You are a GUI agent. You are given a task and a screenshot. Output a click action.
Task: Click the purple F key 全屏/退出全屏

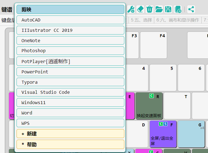[x=163, y=134]
